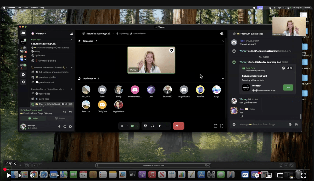This screenshot has height=181, width=314.
Task: Click the green Join button
Action: [x=288, y=87]
